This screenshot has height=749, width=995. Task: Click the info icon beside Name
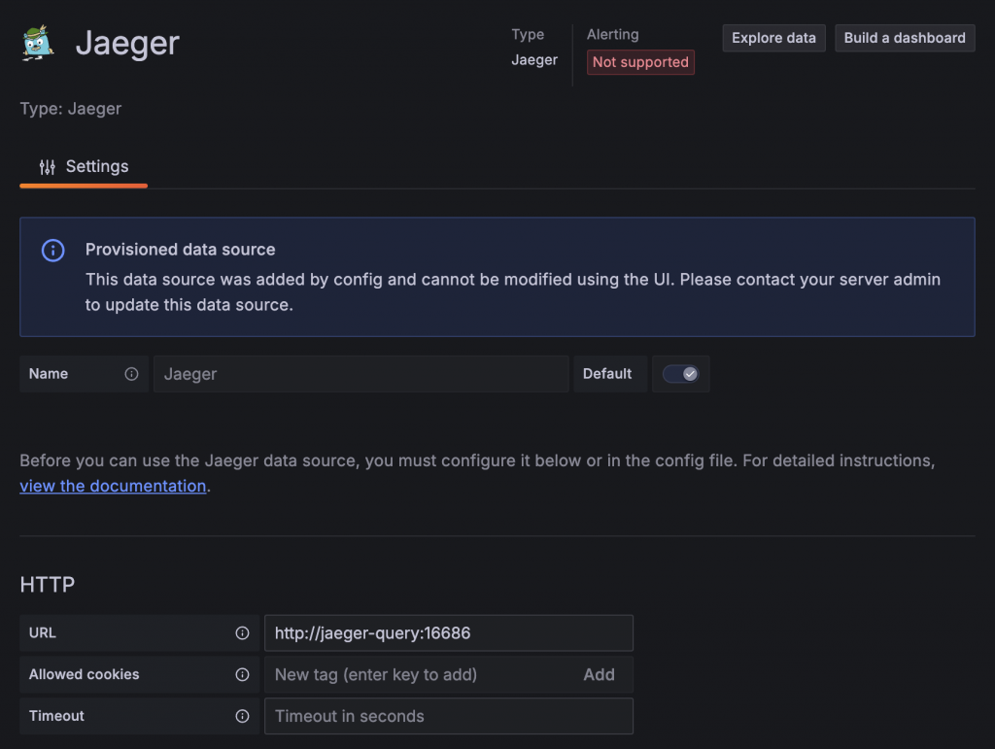pyautogui.click(x=131, y=374)
